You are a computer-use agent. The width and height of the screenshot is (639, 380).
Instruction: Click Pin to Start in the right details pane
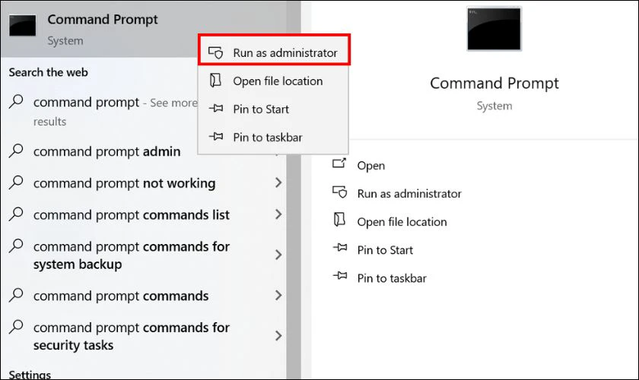click(x=385, y=250)
